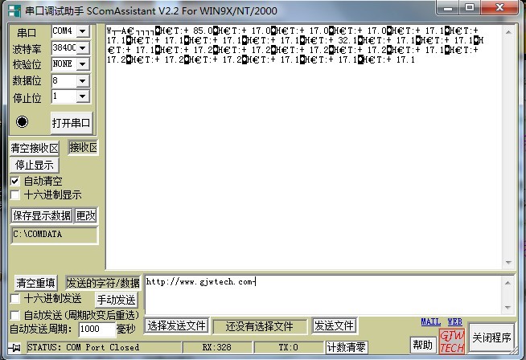Click the 发送文件 button
526x360 pixels.
coord(334,325)
